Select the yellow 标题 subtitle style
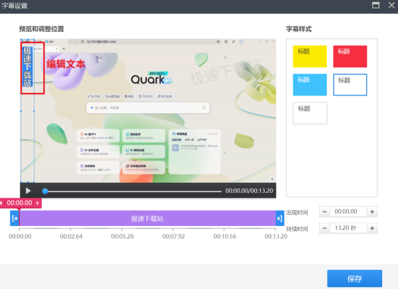The width and height of the screenshot is (398, 289). [310, 56]
